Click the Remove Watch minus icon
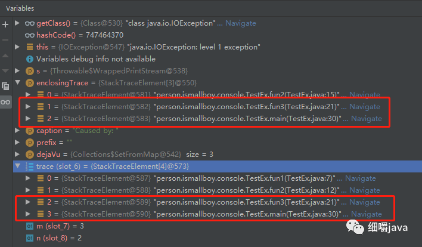422x247 pixels. tap(6, 39)
